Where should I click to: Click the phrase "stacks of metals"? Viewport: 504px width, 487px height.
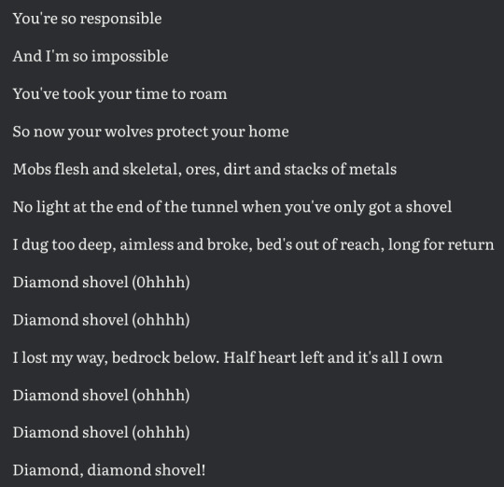pyautogui.click(x=341, y=169)
